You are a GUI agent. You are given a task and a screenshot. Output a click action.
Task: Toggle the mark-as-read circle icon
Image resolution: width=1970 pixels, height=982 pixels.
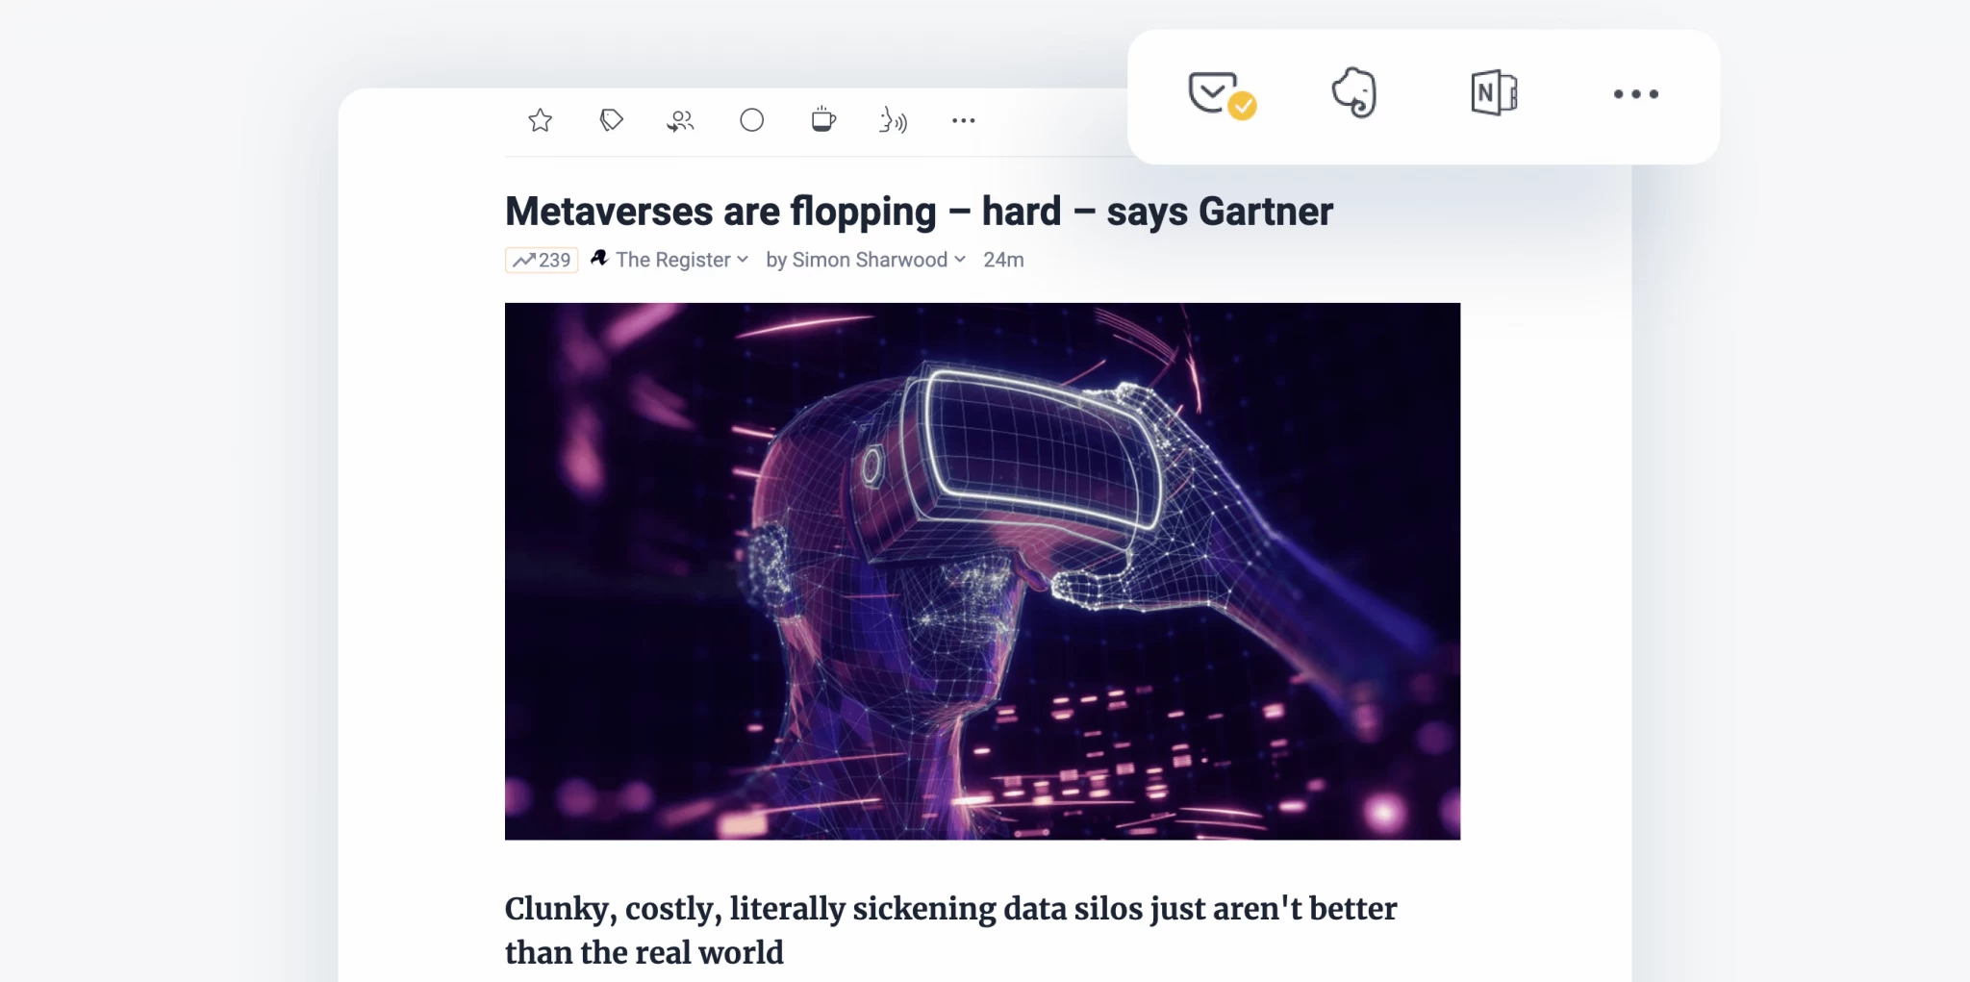pos(751,120)
